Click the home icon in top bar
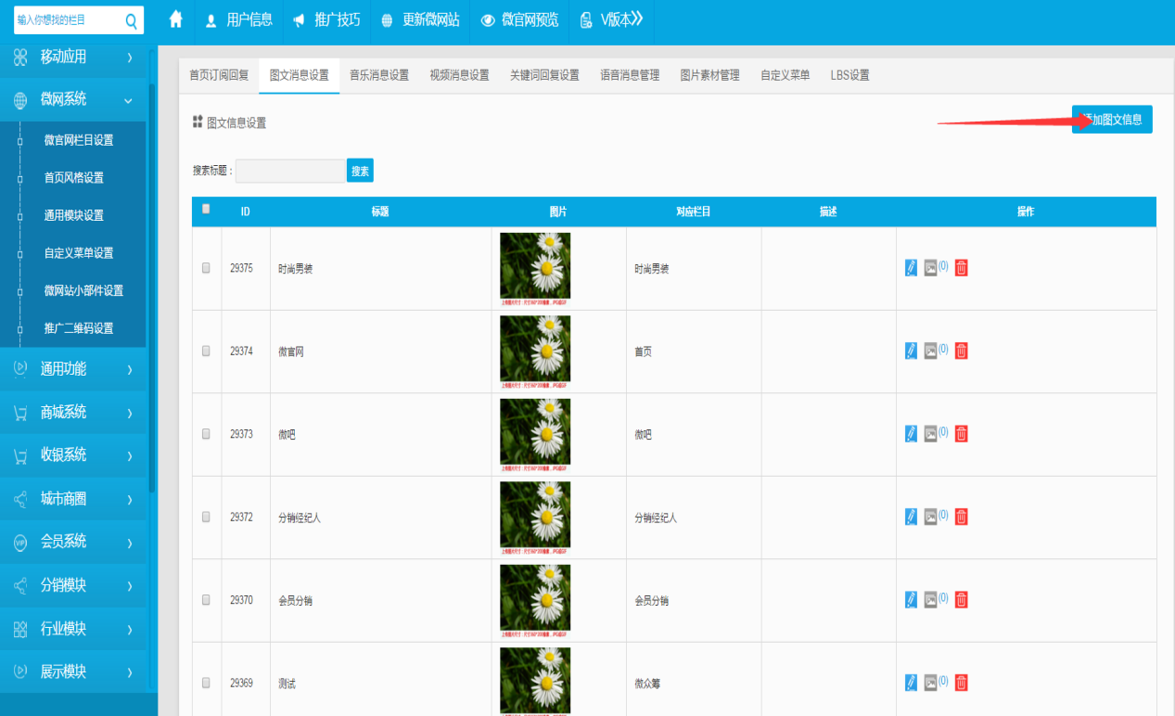Screen dimensions: 1175x716 click(175, 19)
